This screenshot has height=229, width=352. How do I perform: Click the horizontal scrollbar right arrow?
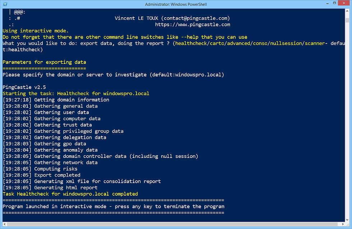pos(343,224)
